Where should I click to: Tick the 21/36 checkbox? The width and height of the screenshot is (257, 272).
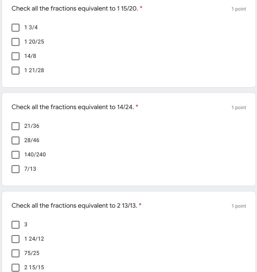click(15, 126)
